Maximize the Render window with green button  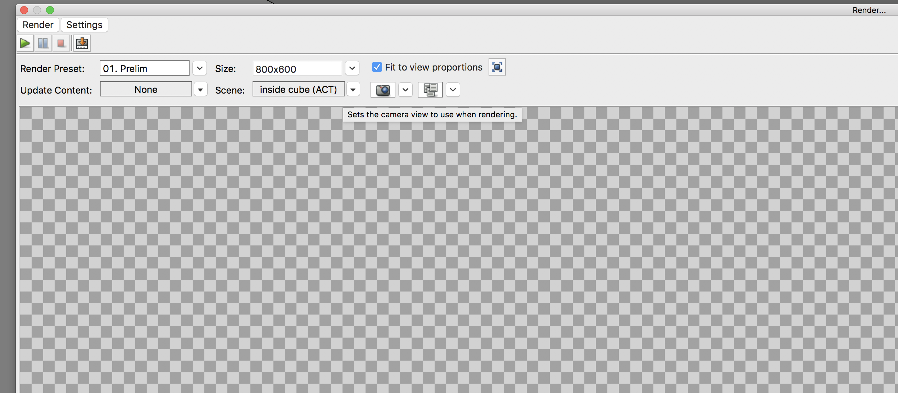pyautogui.click(x=50, y=10)
